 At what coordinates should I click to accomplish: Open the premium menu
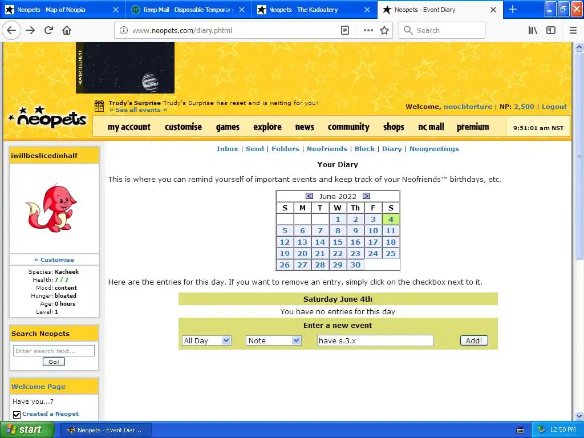[x=473, y=127]
